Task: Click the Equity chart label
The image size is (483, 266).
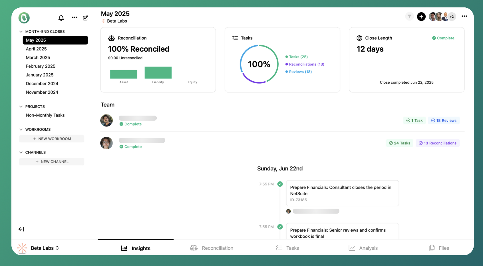Action: [x=192, y=82]
